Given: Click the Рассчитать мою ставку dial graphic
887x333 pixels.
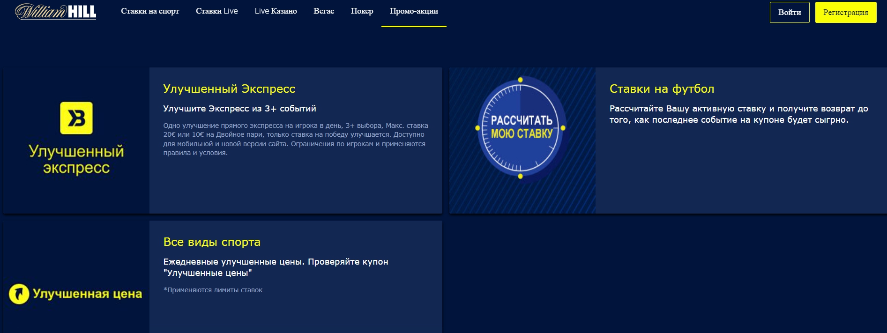Looking at the screenshot, I should click(521, 127).
